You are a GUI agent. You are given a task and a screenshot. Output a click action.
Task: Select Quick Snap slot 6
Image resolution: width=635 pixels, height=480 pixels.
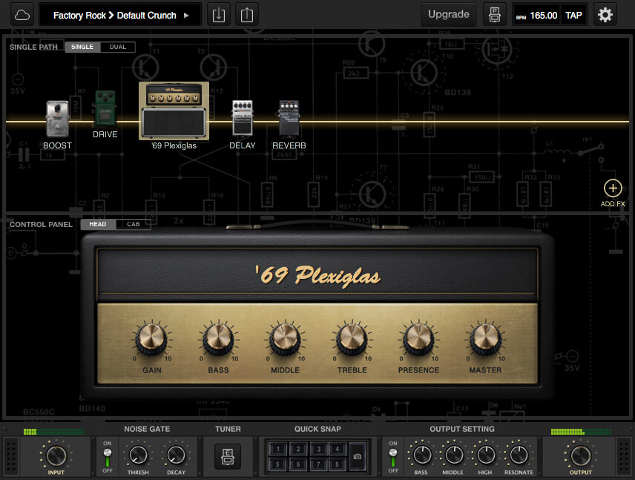[298, 464]
